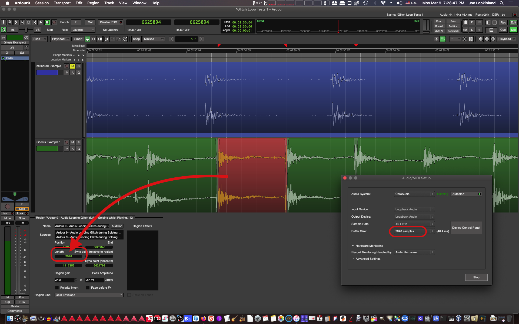Select the Draw pencil tool
This screenshot has height=324, width=519.
[x=118, y=39]
